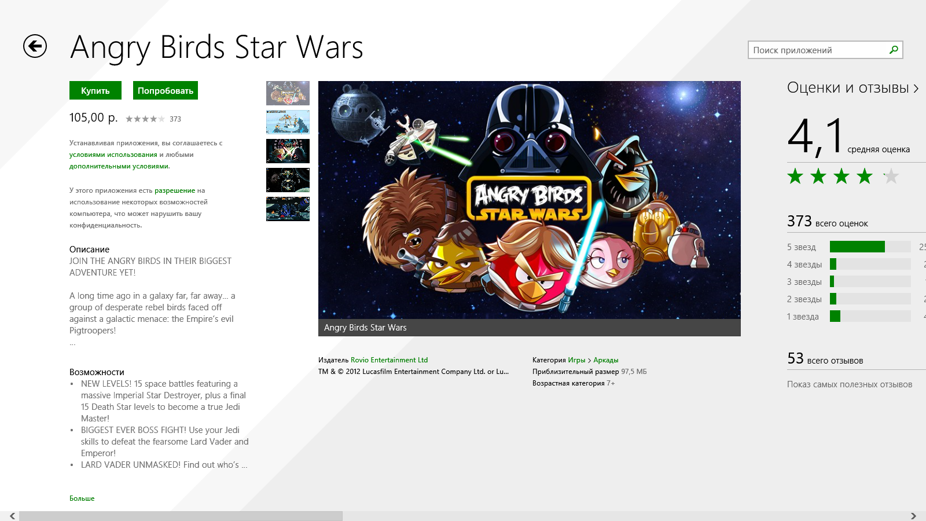Select the second screenshot thumbnail with snow scene
Viewport: 926px width, 521px height.
(x=288, y=122)
